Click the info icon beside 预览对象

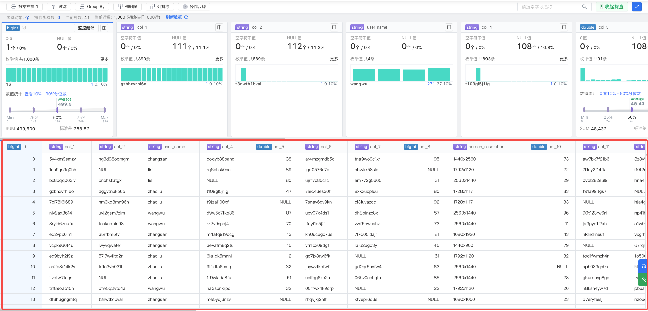27,18
